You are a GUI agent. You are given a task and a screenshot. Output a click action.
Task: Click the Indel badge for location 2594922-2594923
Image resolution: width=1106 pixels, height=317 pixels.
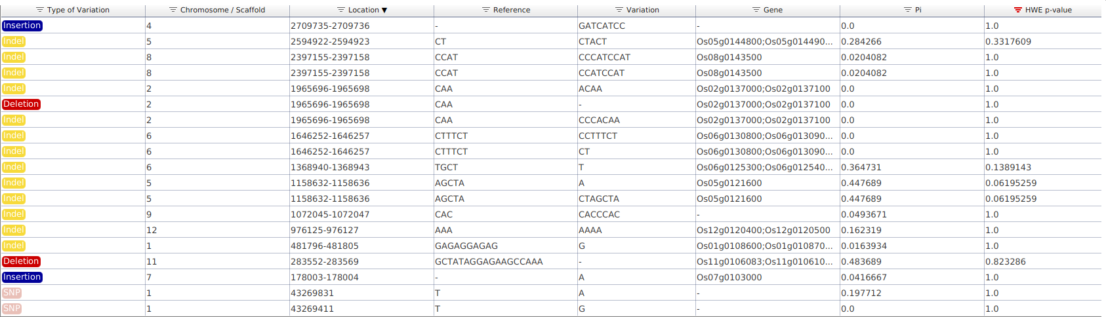[x=14, y=41]
